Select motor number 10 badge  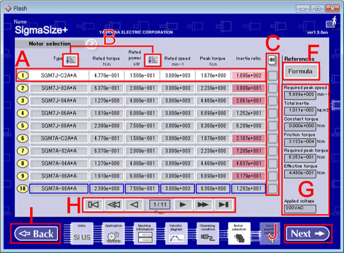point(23,189)
